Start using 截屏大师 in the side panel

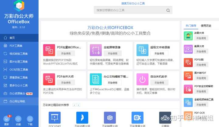point(201,51)
